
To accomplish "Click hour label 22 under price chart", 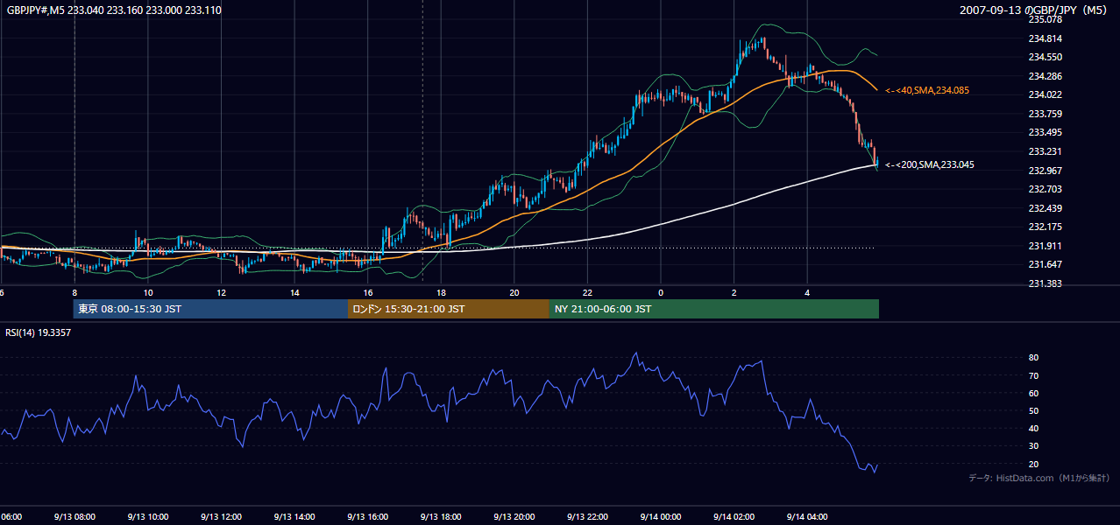I will click(x=587, y=292).
